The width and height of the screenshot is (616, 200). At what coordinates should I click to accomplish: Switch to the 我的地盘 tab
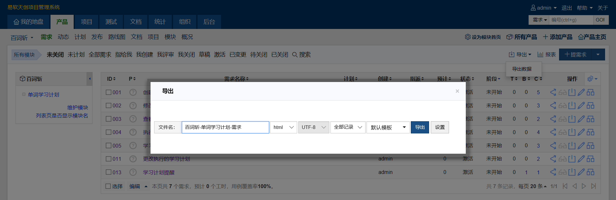[28, 22]
